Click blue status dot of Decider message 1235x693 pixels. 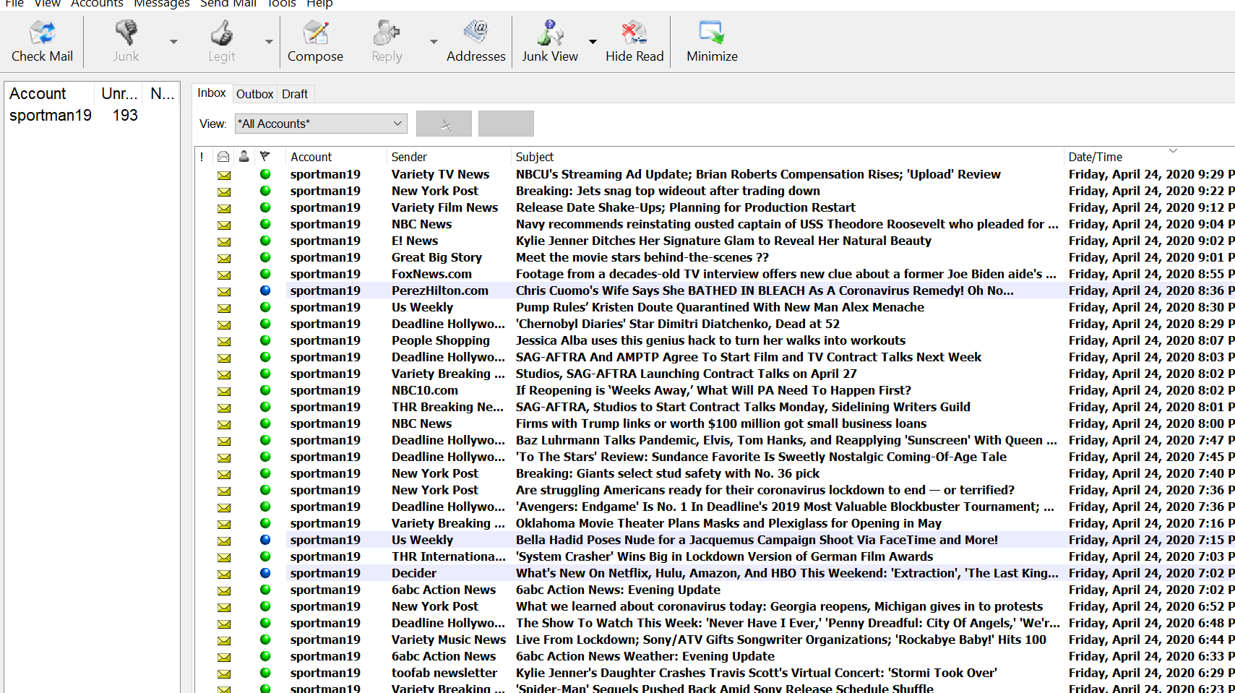tap(265, 573)
